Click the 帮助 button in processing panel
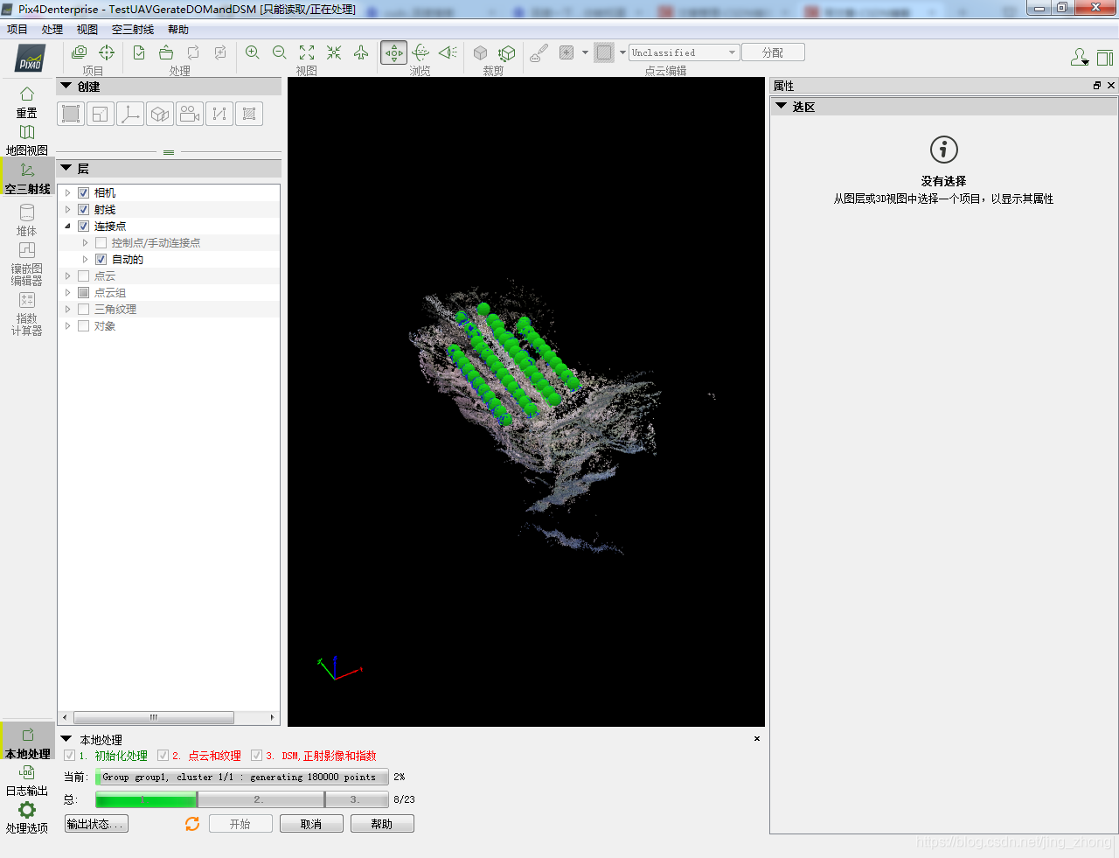 click(382, 824)
